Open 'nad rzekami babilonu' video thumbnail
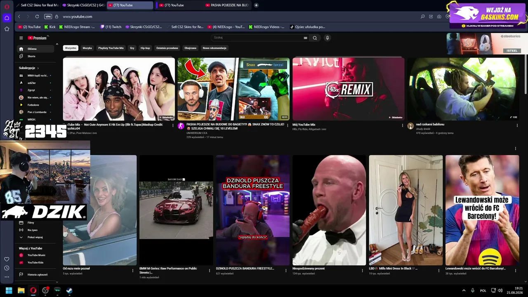The image size is (528, 297). coord(463,89)
